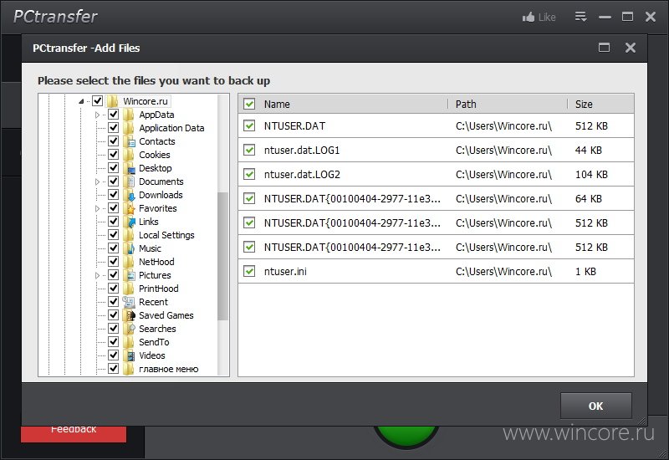Click the Favorites star folder icon
This screenshot has width=669, height=460.
pyautogui.click(x=128, y=208)
